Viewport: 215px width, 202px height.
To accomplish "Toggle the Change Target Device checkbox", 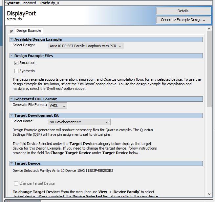I will 16,183.
